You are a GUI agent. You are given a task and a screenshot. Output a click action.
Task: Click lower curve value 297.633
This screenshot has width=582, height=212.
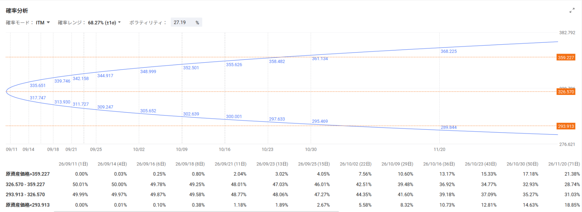[x=277, y=119]
